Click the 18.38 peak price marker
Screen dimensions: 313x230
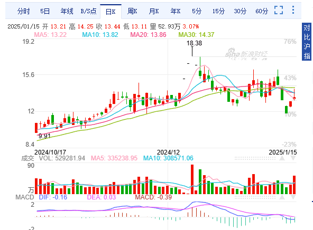pyautogui.click(x=194, y=43)
